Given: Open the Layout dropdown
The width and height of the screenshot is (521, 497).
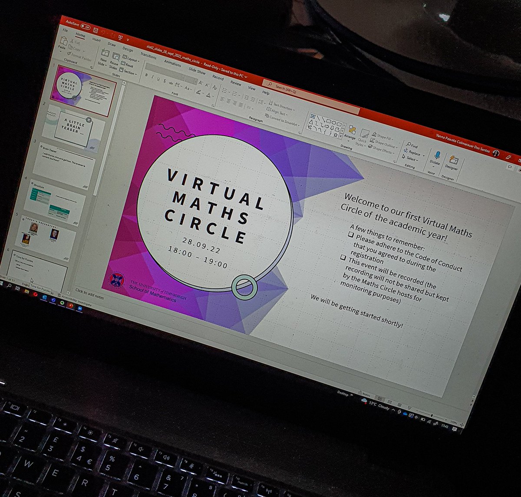Looking at the screenshot, I should (131, 59).
